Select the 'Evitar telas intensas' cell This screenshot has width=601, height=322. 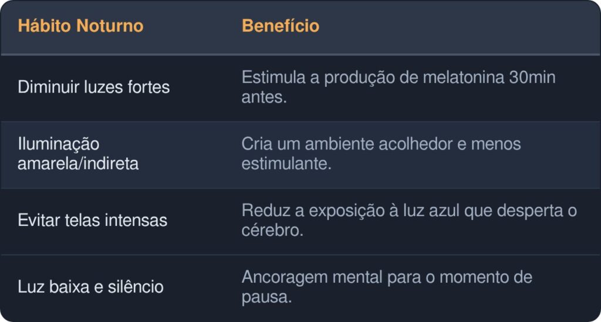coord(92,221)
